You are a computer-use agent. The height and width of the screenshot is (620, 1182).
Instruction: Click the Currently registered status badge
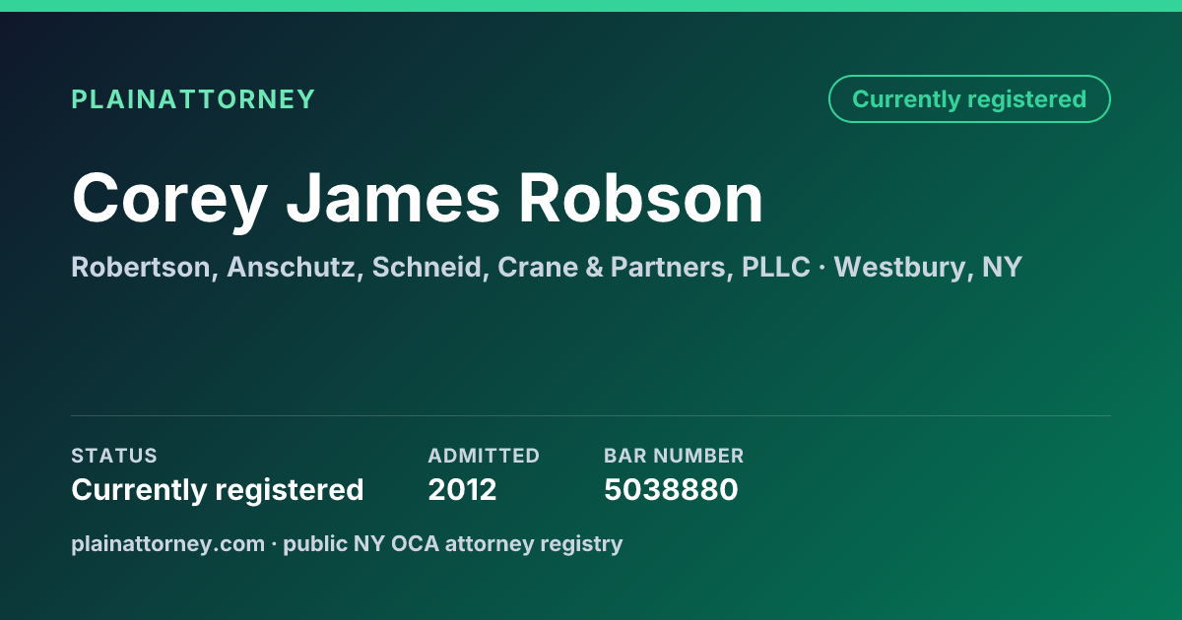pyautogui.click(x=969, y=99)
